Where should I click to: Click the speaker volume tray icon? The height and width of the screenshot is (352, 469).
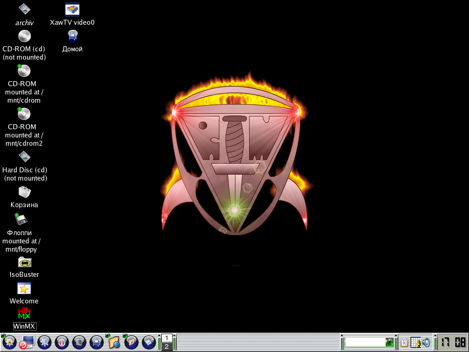(426, 342)
